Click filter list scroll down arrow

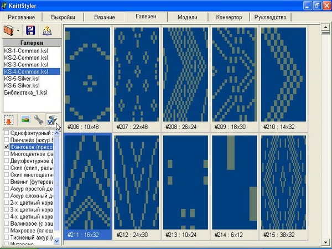tap(57, 241)
